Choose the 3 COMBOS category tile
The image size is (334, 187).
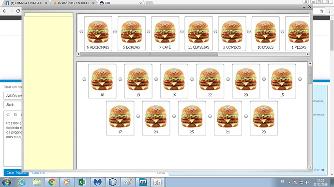point(232,34)
